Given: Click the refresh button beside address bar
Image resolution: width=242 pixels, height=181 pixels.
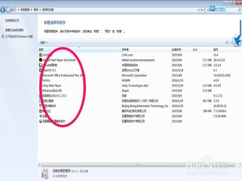Looking at the screenshot, I should [202, 10].
